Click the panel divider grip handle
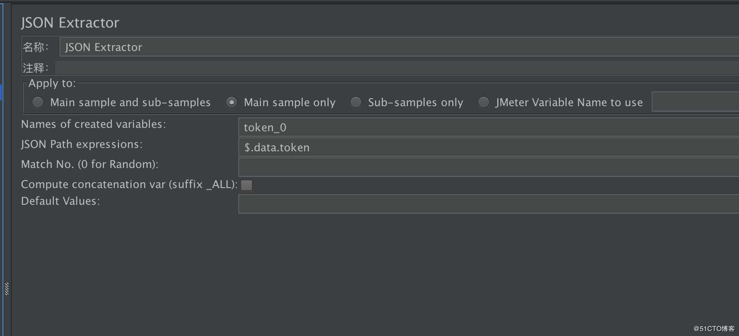 (7, 289)
